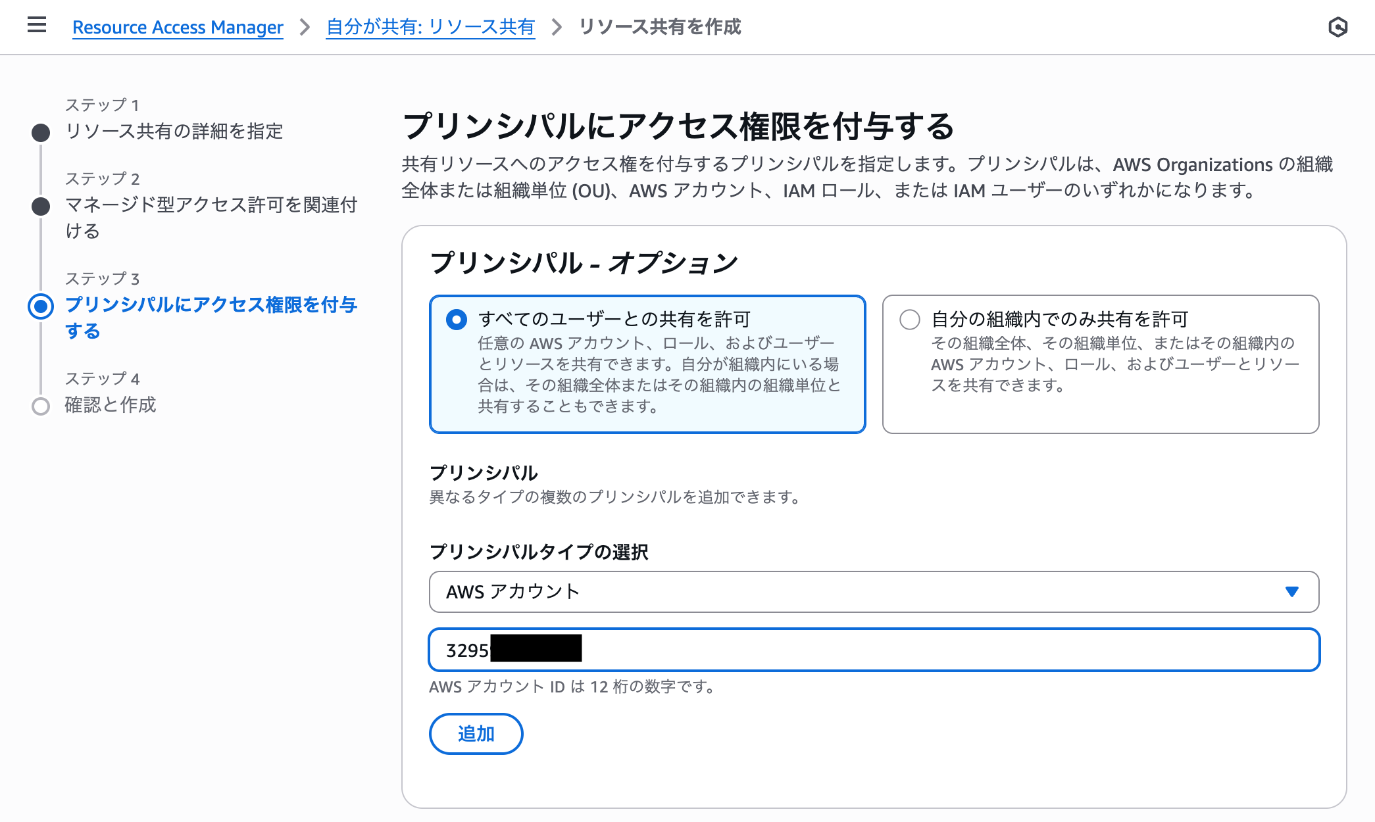Select the 自分の組織内でのみ共有を許可 radio button
This screenshot has height=822, width=1375.
(x=910, y=319)
